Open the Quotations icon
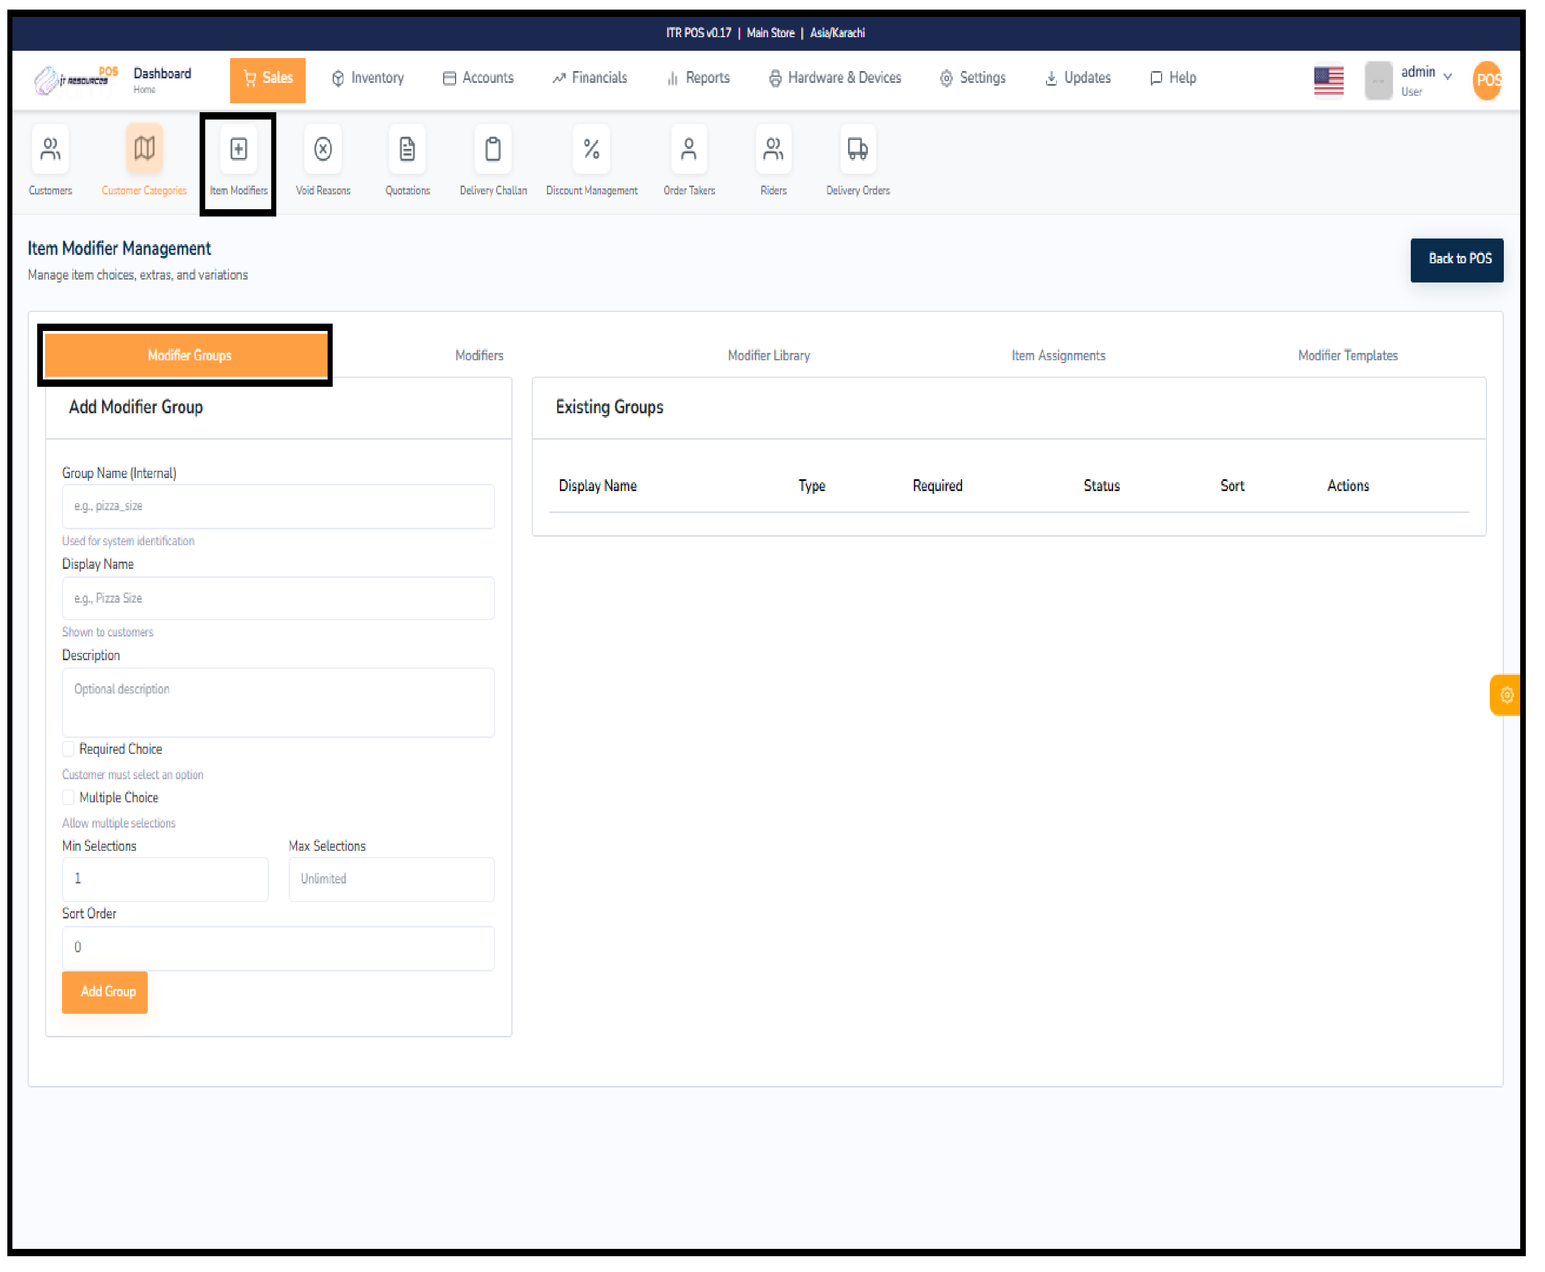1545x1272 pixels. click(x=407, y=149)
